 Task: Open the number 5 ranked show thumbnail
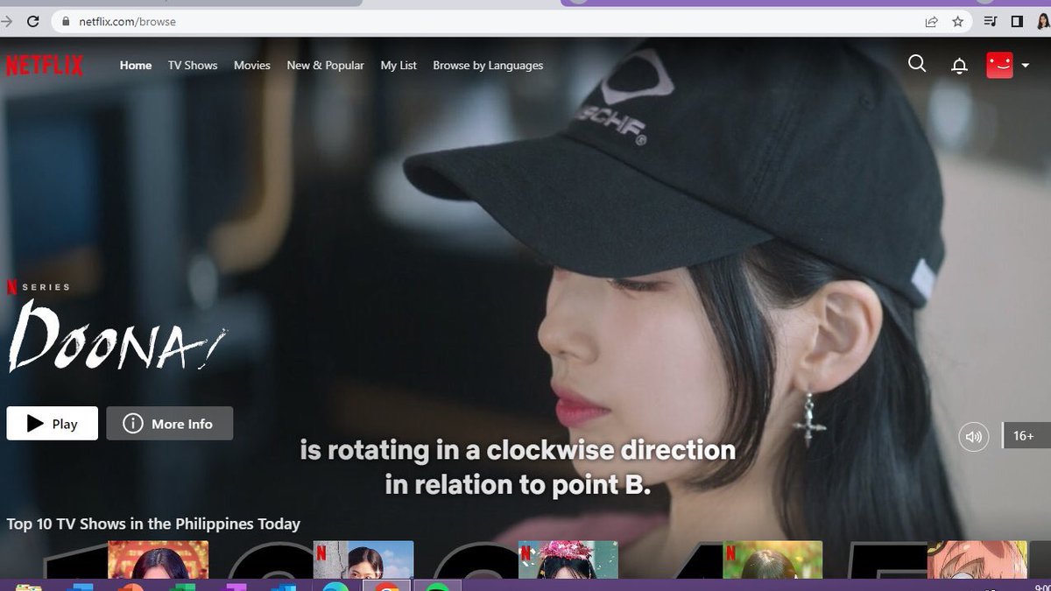coord(978,560)
